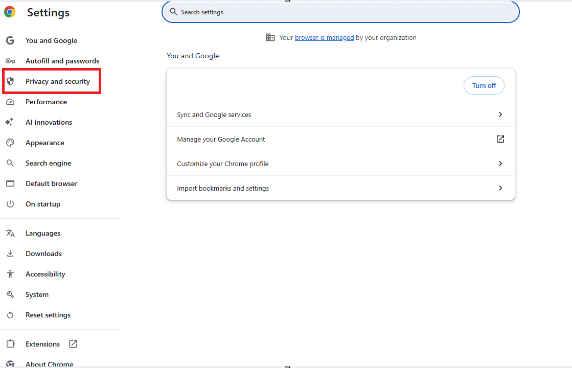
Task: Open Extensions page from sidebar
Action: pyautogui.click(x=42, y=344)
